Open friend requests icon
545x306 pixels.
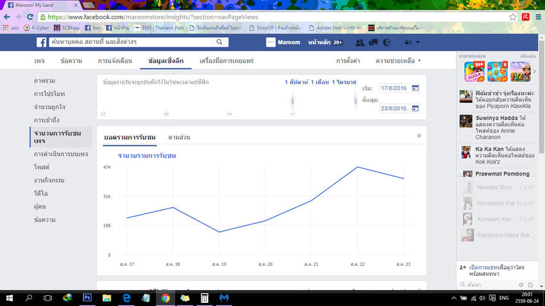click(360, 42)
